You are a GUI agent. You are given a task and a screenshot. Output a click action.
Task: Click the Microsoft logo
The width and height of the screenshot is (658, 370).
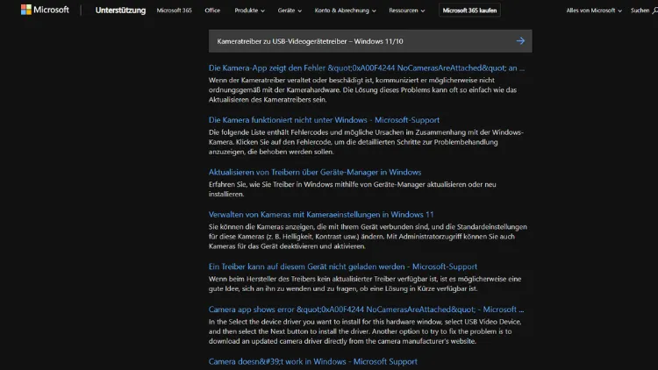click(45, 10)
